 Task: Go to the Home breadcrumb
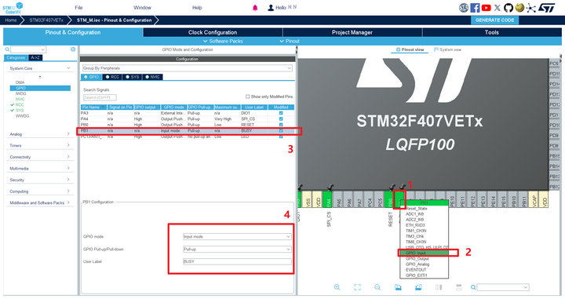click(x=11, y=20)
